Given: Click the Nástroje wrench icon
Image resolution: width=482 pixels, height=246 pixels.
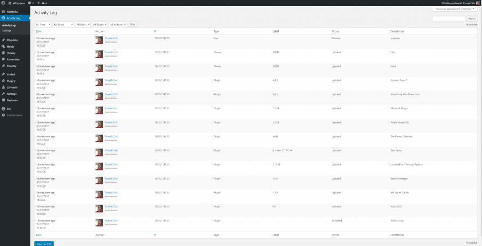Looking at the screenshot, I should pos(3,94).
